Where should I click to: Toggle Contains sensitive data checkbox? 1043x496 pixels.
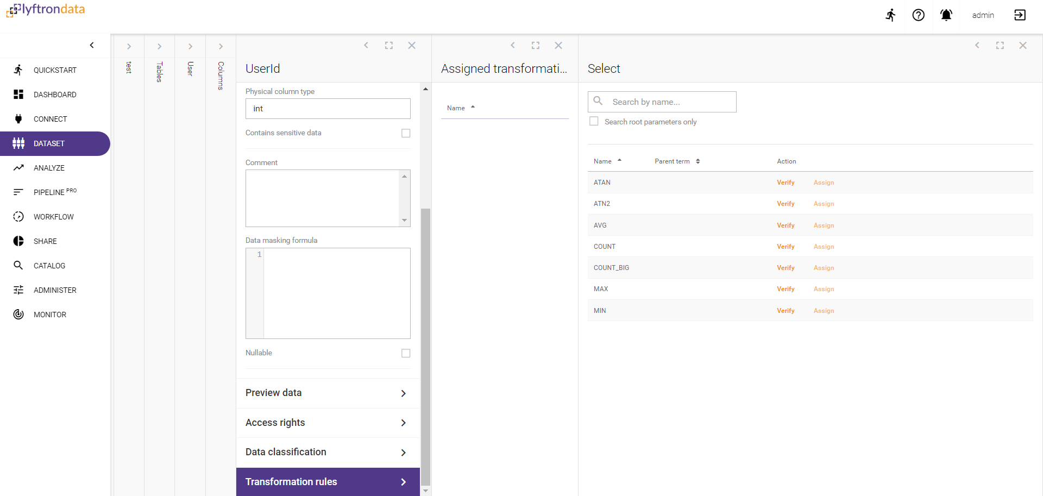pyautogui.click(x=406, y=133)
